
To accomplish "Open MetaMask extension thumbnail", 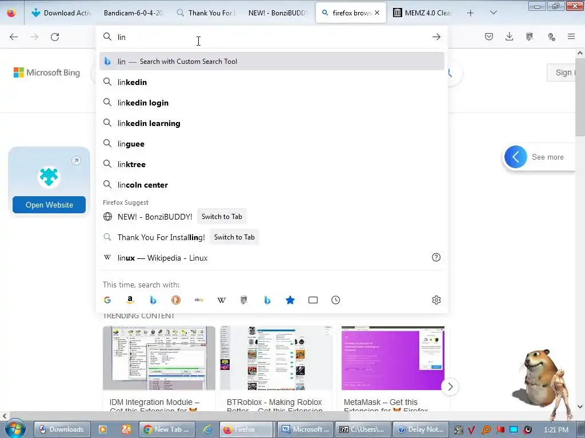I will point(393,358).
